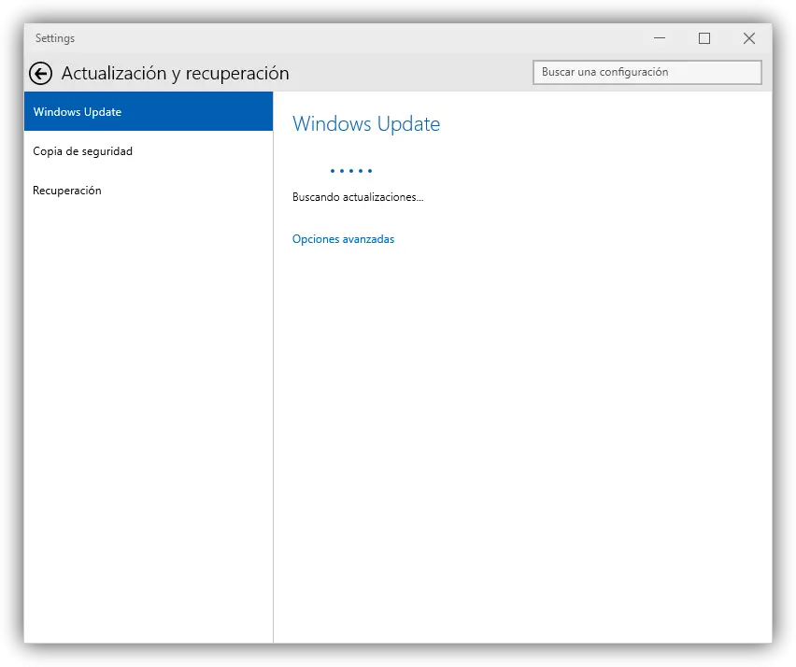
Task: Minimize the Settings window
Action: pyautogui.click(x=660, y=38)
